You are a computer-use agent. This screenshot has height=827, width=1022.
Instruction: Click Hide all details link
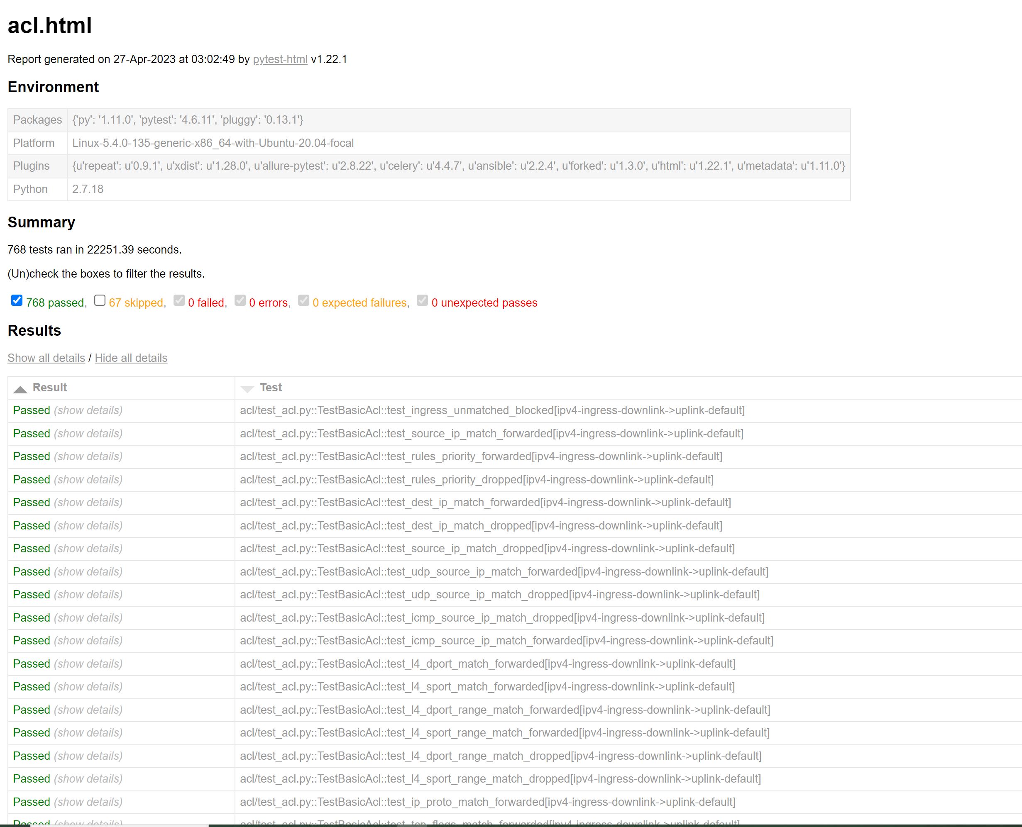click(131, 358)
